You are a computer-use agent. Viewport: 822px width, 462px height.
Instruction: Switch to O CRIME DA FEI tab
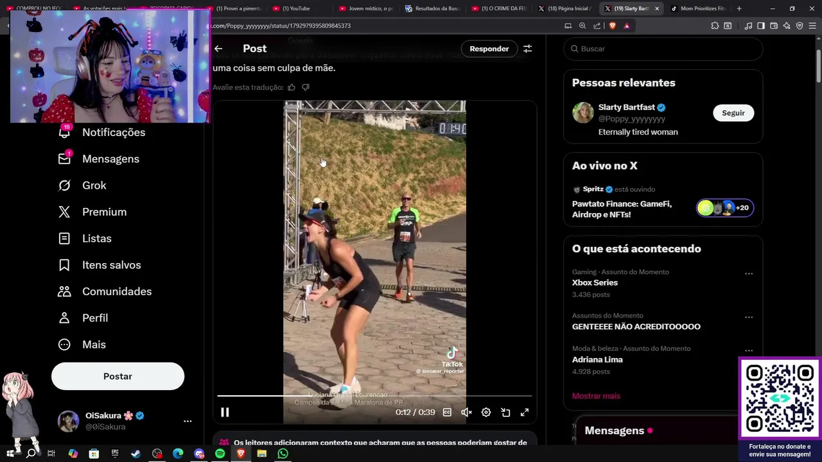coord(499,8)
